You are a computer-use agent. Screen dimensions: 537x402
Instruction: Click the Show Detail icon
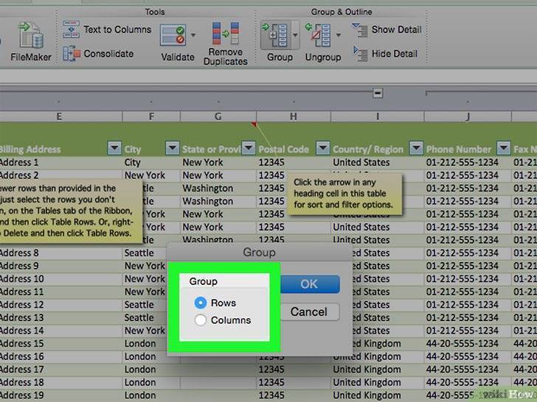360,29
